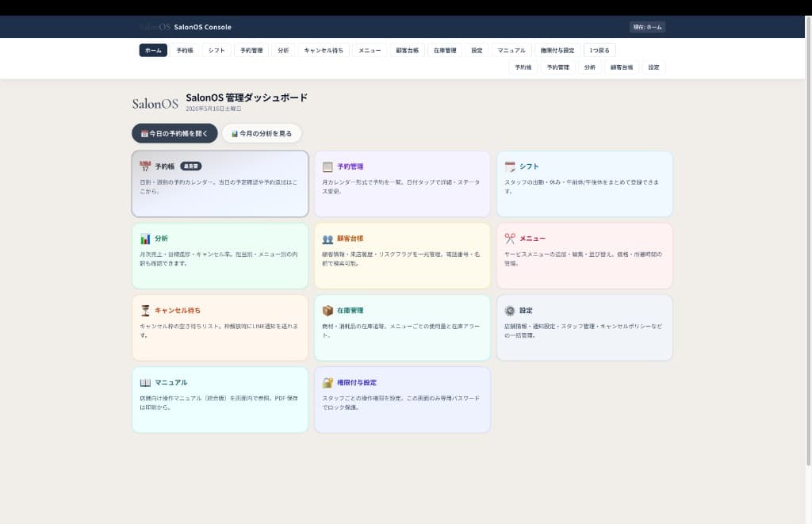Click 設定 chip in the lower shortcut row
Viewport: 812px width, 524px height.
pos(654,67)
